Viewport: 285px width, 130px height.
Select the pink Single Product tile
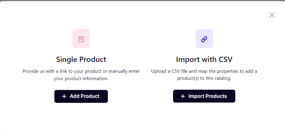point(81,39)
